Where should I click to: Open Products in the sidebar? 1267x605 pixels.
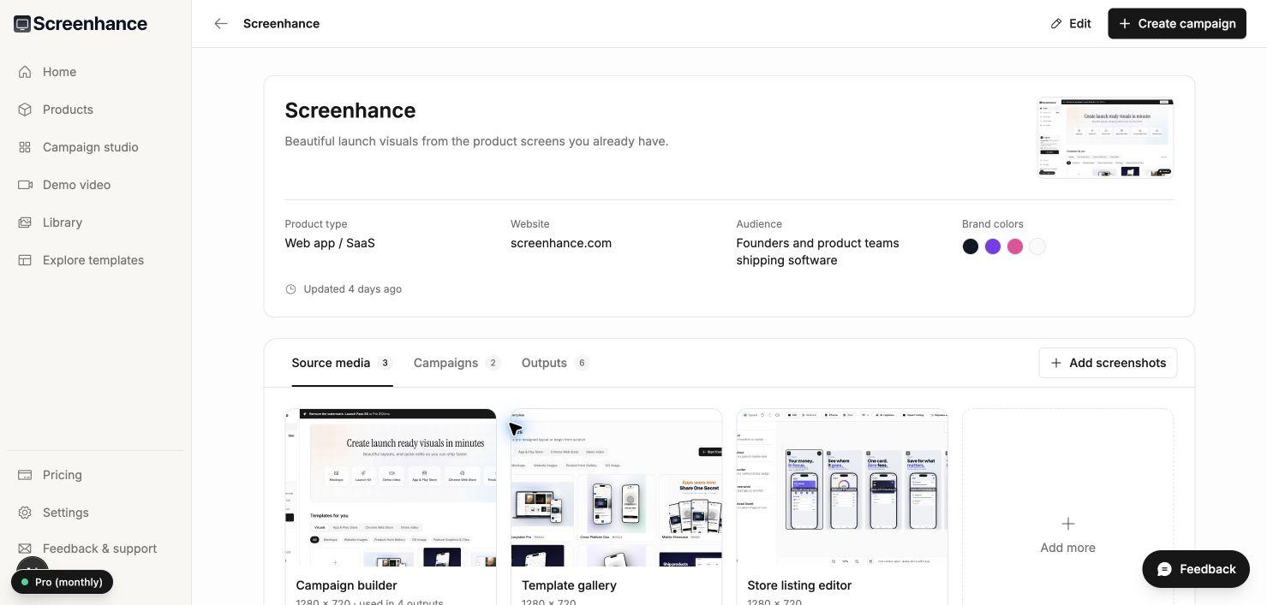pyautogui.click(x=96, y=110)
